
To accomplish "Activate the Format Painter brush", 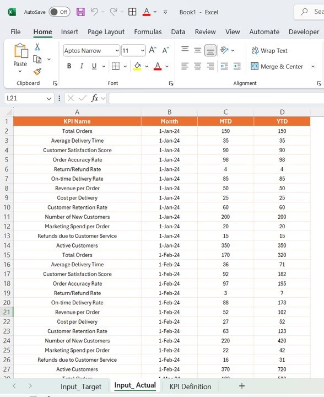I will tap(37, 72).
